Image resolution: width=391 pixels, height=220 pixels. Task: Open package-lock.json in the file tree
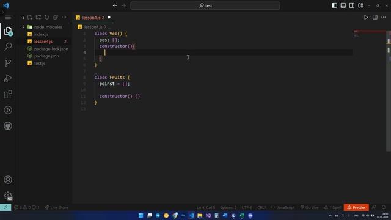coord(51,49)
